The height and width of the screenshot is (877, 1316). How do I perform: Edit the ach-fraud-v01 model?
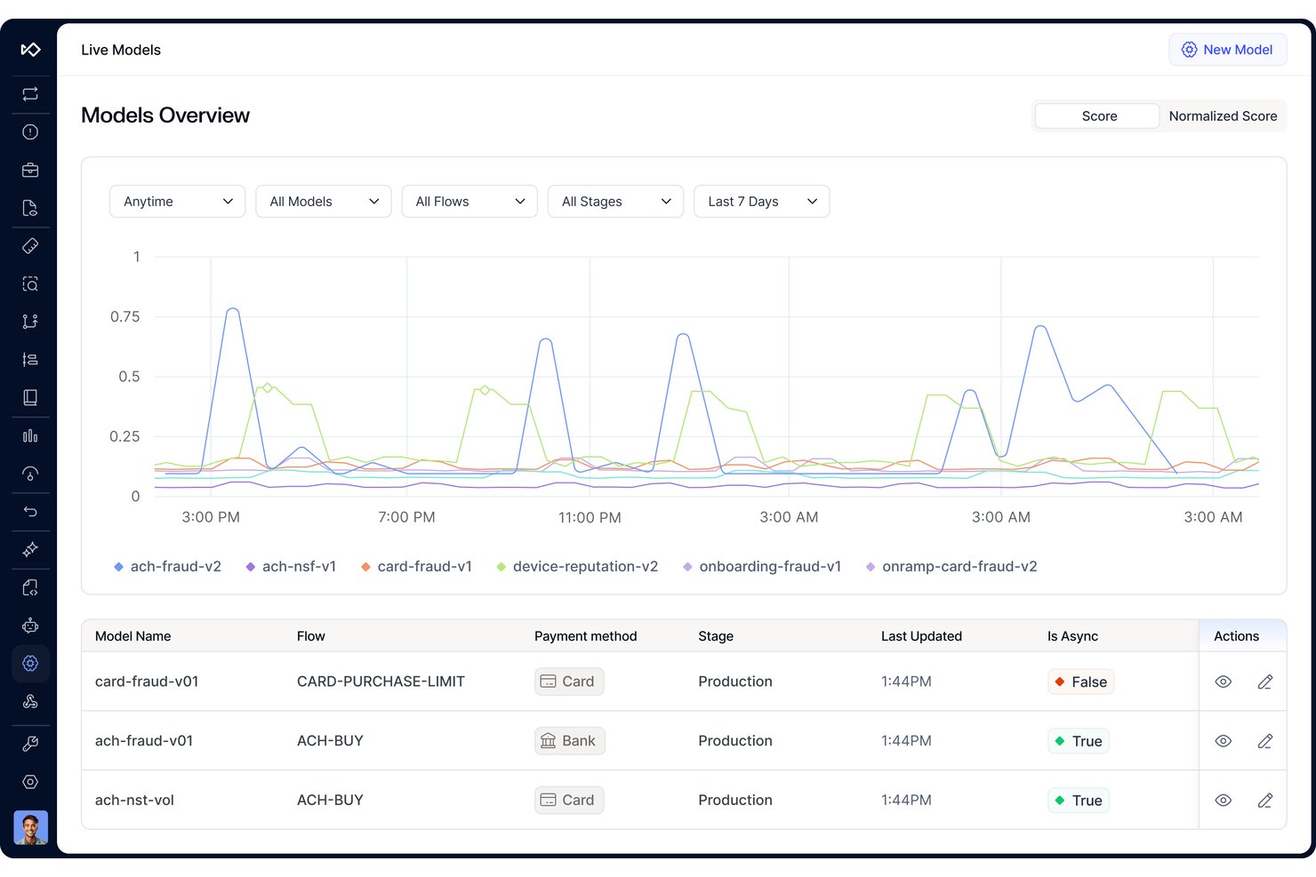(1265, 741)
